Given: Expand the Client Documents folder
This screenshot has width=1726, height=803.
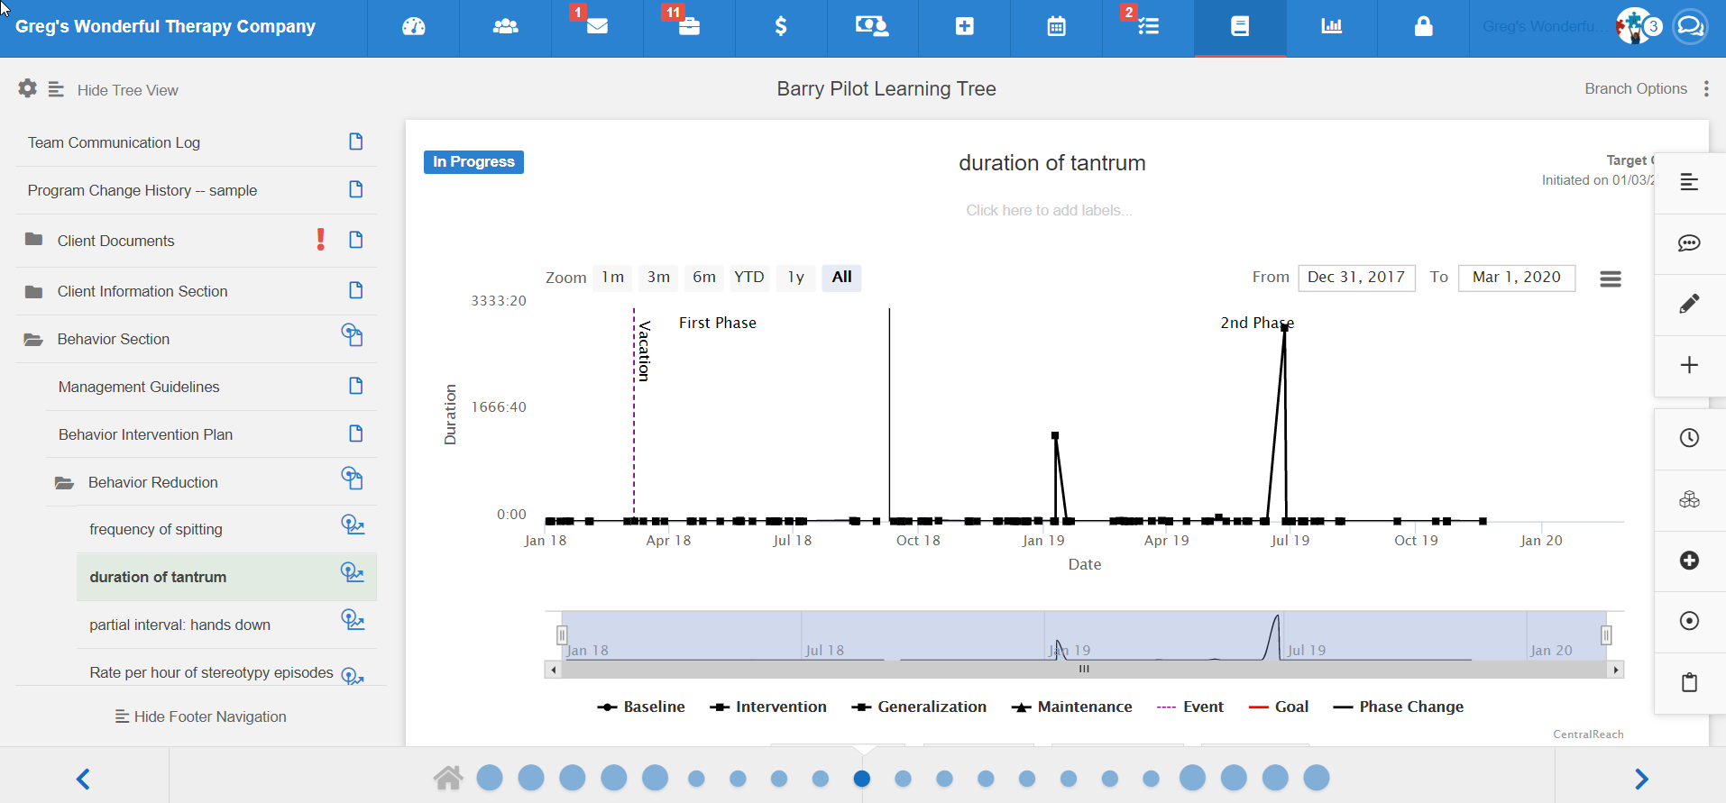Looking at the screenshot, I should click(33, 240).
